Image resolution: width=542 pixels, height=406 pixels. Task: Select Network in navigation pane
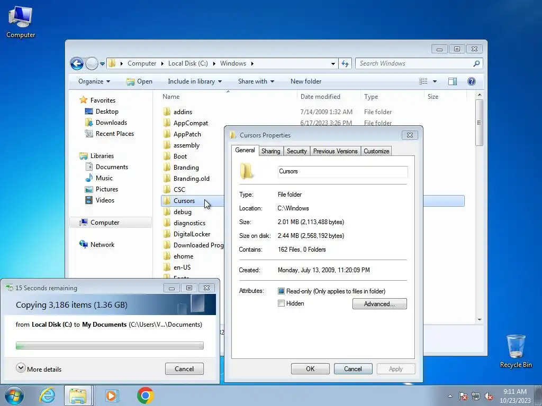[x=102, y=244]
